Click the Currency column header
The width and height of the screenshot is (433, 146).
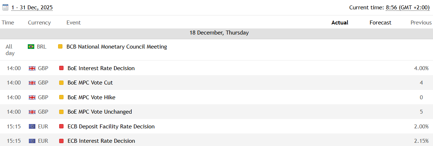pos(39,23)
